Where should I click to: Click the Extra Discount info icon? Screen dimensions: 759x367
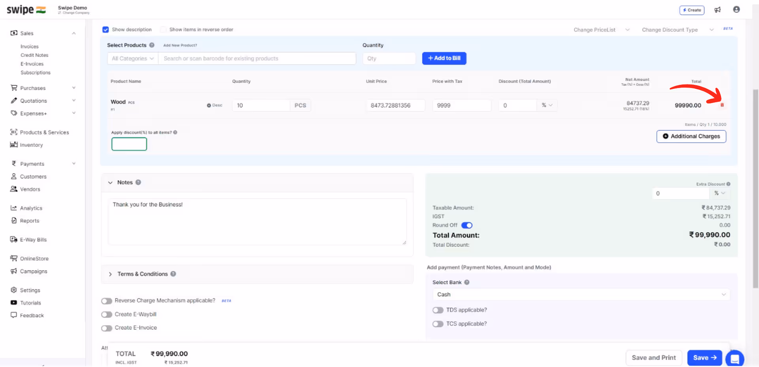728,184
